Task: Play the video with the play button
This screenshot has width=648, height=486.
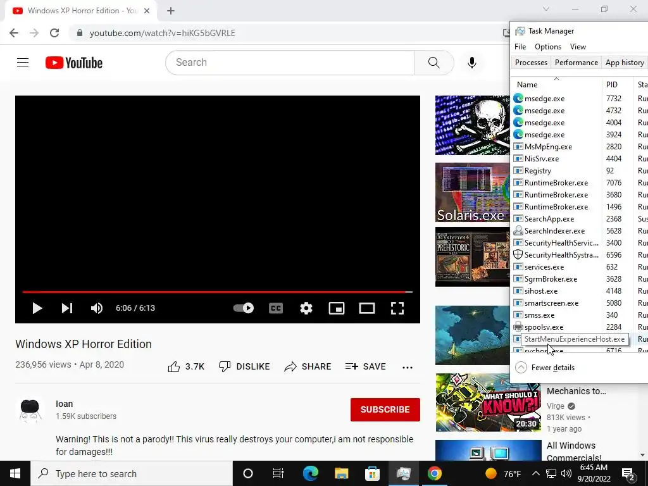Action: [x=37, y=308]
